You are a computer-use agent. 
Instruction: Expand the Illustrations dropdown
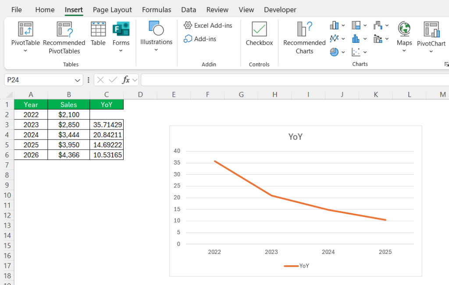(x=156, y=49)
